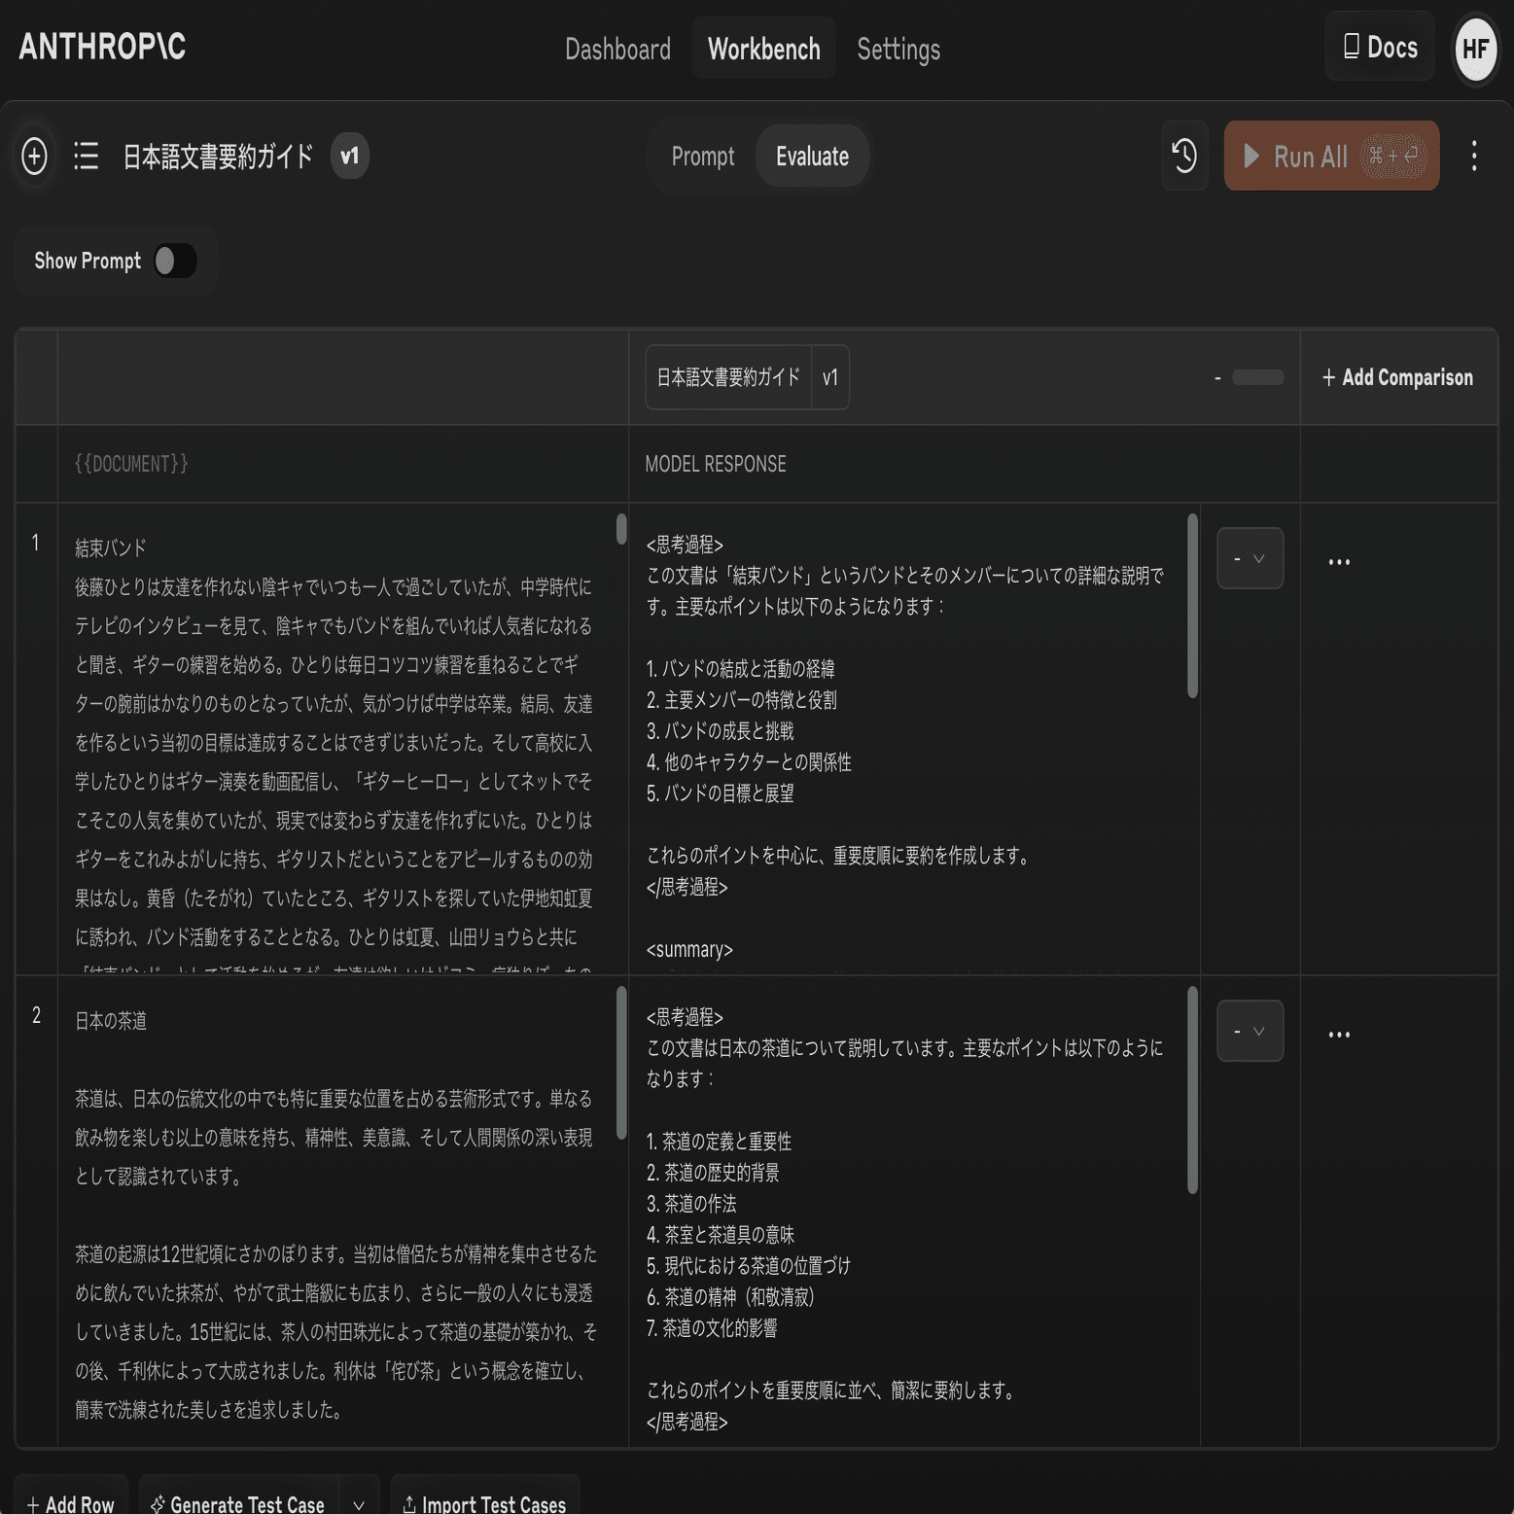Click the grade indicator next to row 1

click(1237, 558)
